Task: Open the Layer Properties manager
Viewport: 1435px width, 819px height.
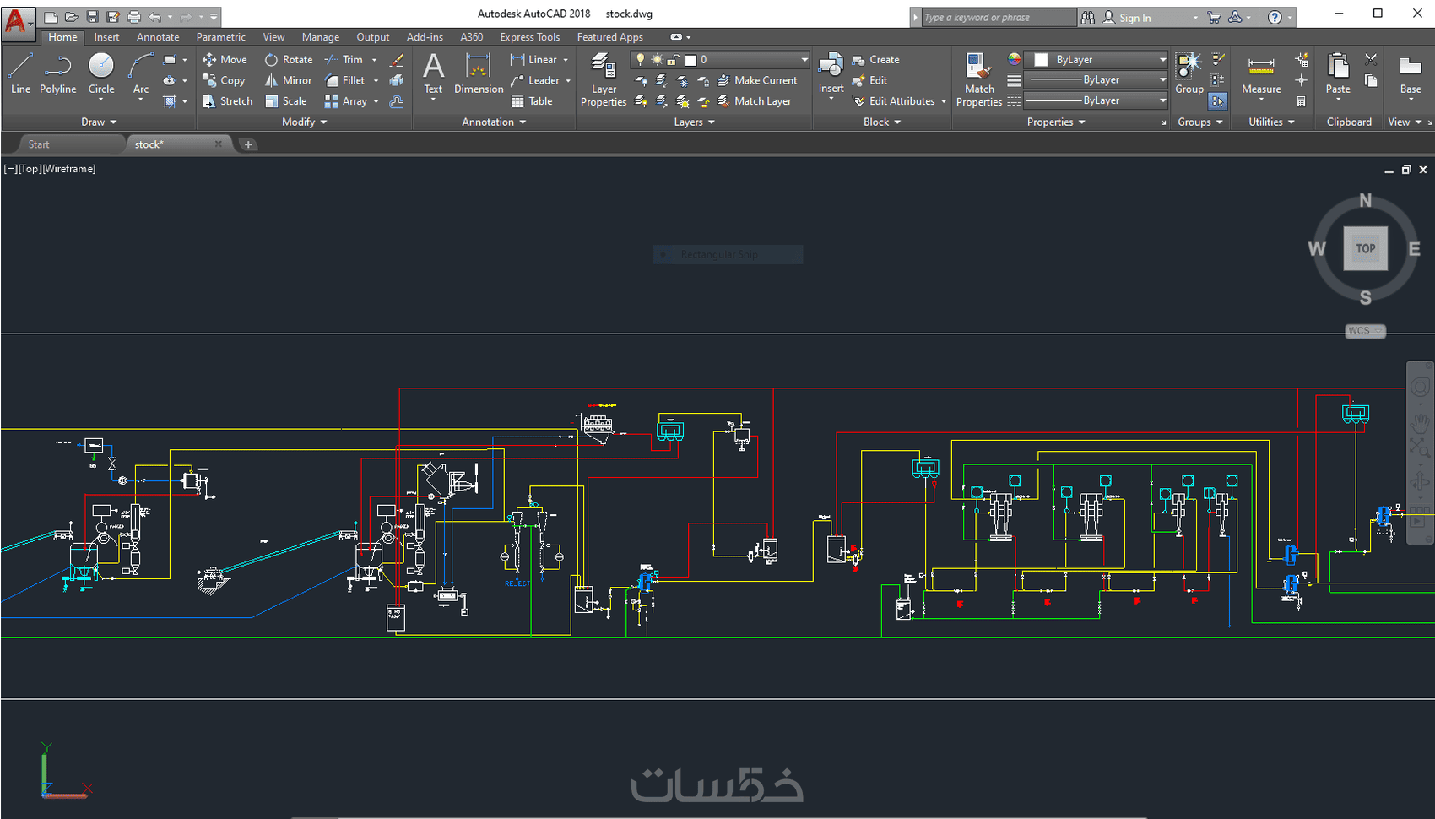Action: tap(604, 79)
